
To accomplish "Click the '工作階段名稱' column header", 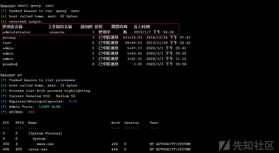I will click(x=60, y=27).
